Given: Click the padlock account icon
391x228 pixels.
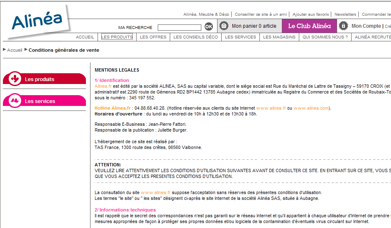Looking at the screenshot, I should click(x=343, y=26).
